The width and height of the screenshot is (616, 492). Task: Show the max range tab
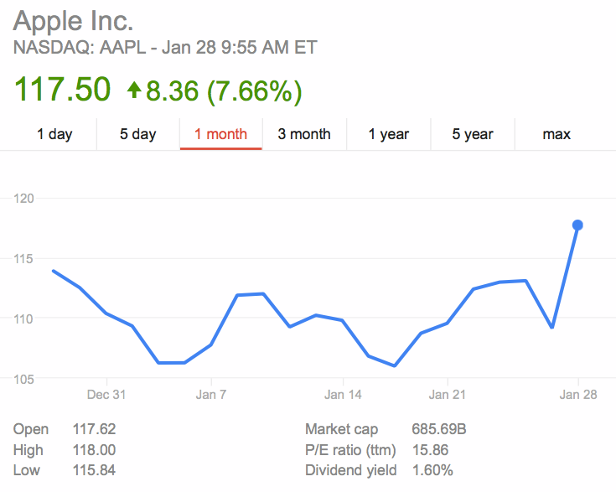coord(556,134)
